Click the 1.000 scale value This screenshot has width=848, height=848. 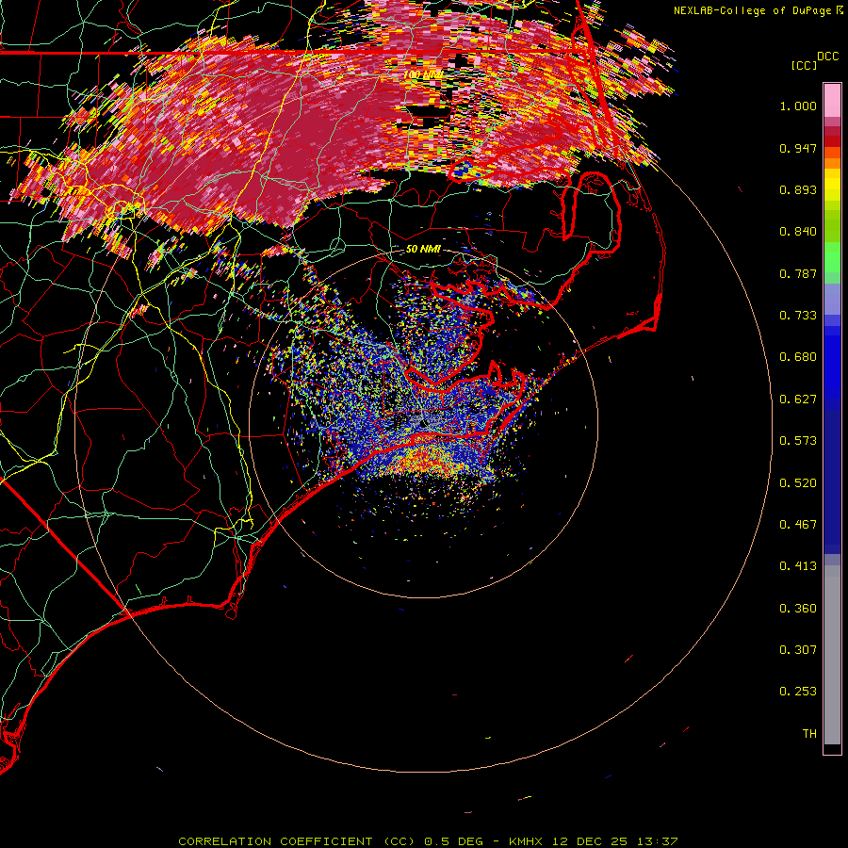798,106
